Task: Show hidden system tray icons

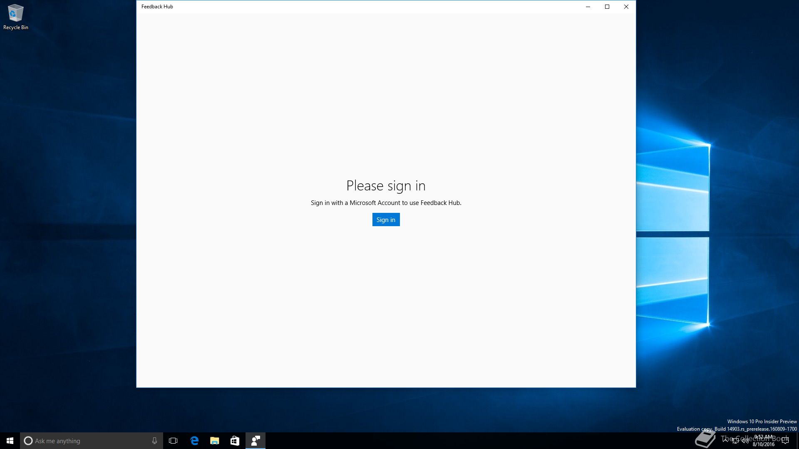Action: pos(725,441)
